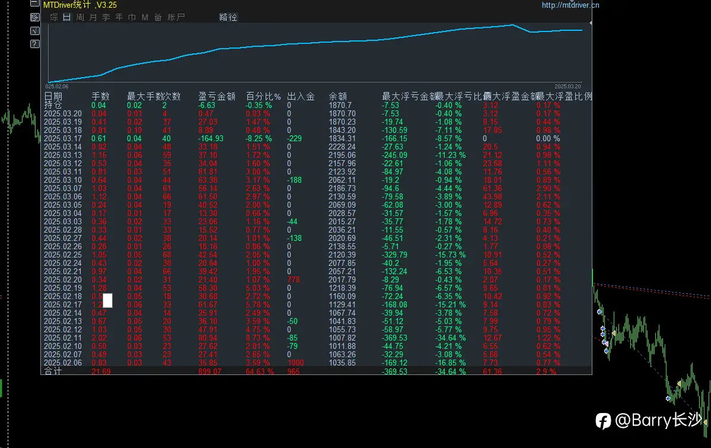
Task: Open help with the question mark icon
Action: pyautogui.click(x=35, y=44)
